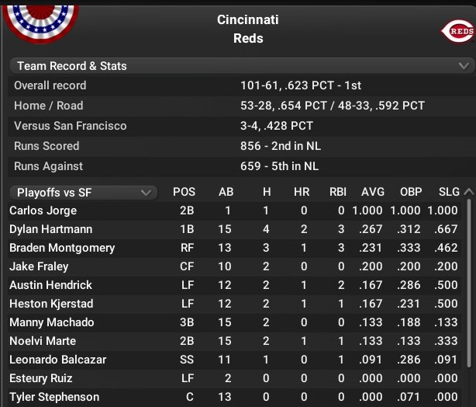
Task: Sort by the SLG column header
Action: [x=449, y=192]
